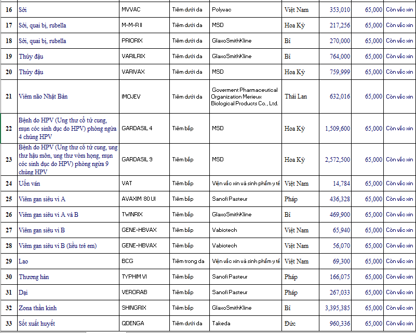
Task: Select the "AVAXIM 80 UI" cell
Action: click(x=144, y=199)
